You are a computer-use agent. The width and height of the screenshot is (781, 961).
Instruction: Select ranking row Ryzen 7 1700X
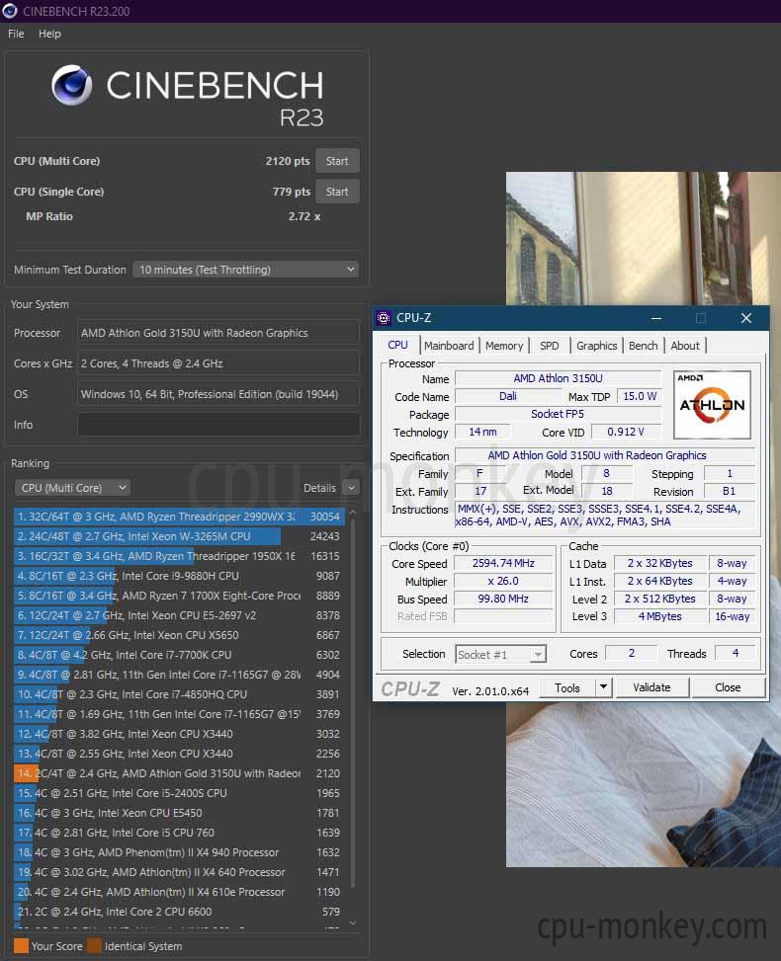click(179, 596)
